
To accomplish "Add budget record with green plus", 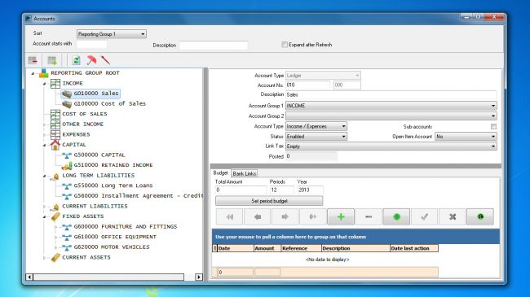I will tap(341, 216).
